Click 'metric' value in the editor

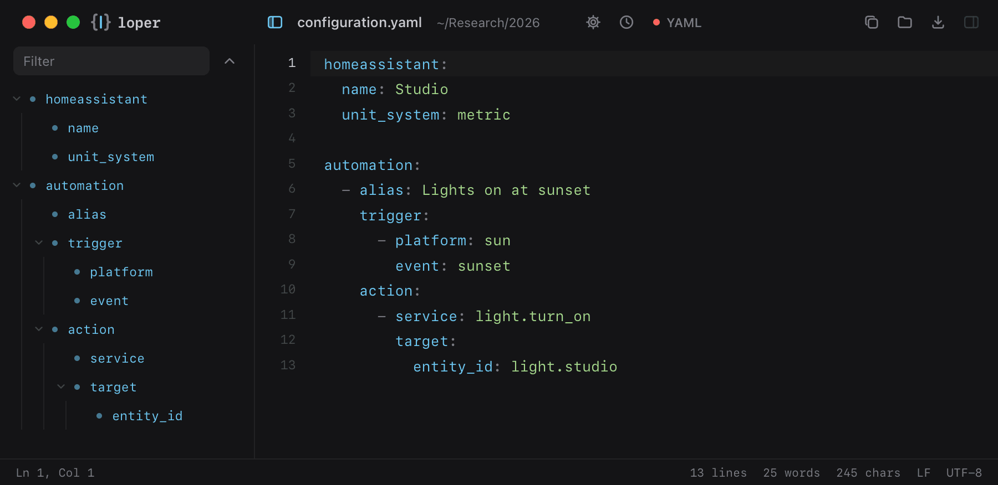[x=484, y=115]
